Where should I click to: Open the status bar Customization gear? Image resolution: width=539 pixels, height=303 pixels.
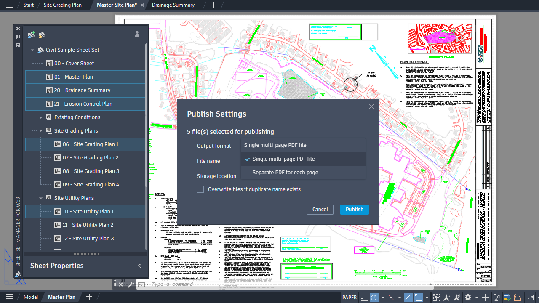tap(468, 297)
